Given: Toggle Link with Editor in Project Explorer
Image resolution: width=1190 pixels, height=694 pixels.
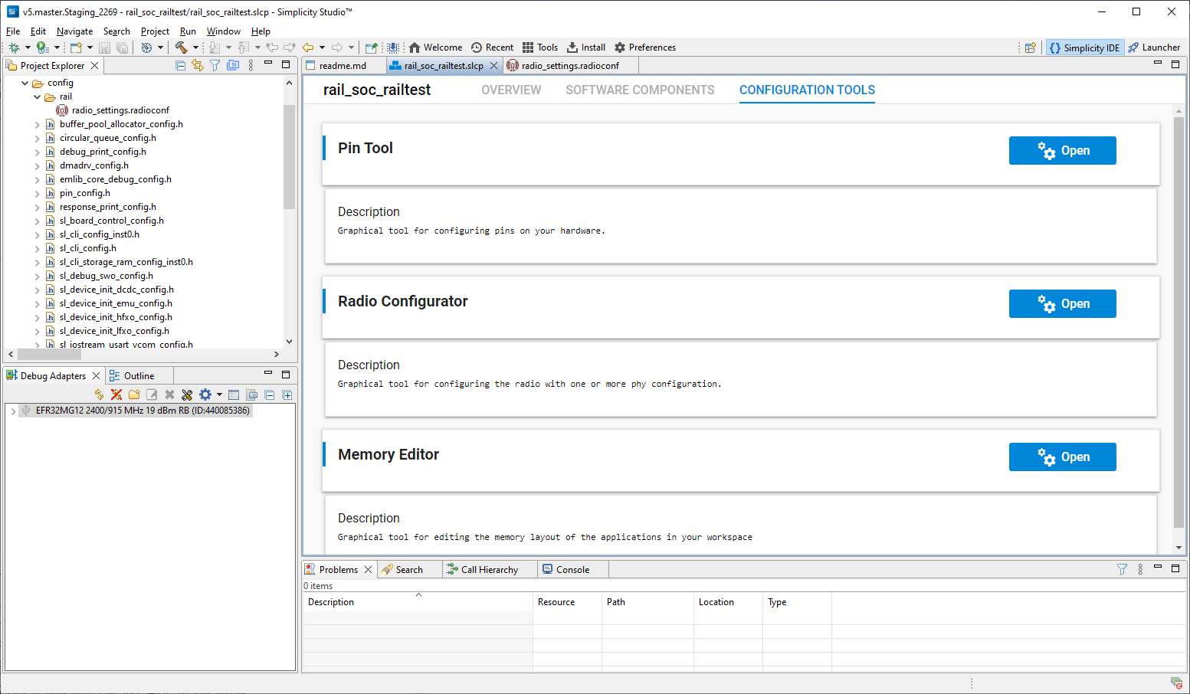Looking at the screenshot, I should [x=198, y=66].
